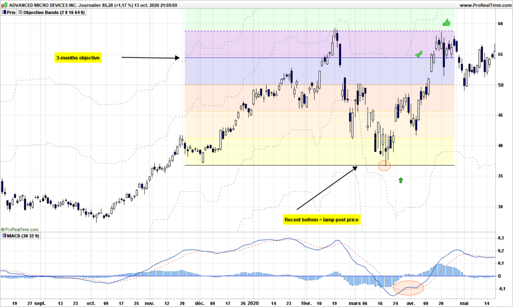The width and height of the screenshot is (513, 307).
Task: Click the 55 price axis label
Action: pos(500,54)
